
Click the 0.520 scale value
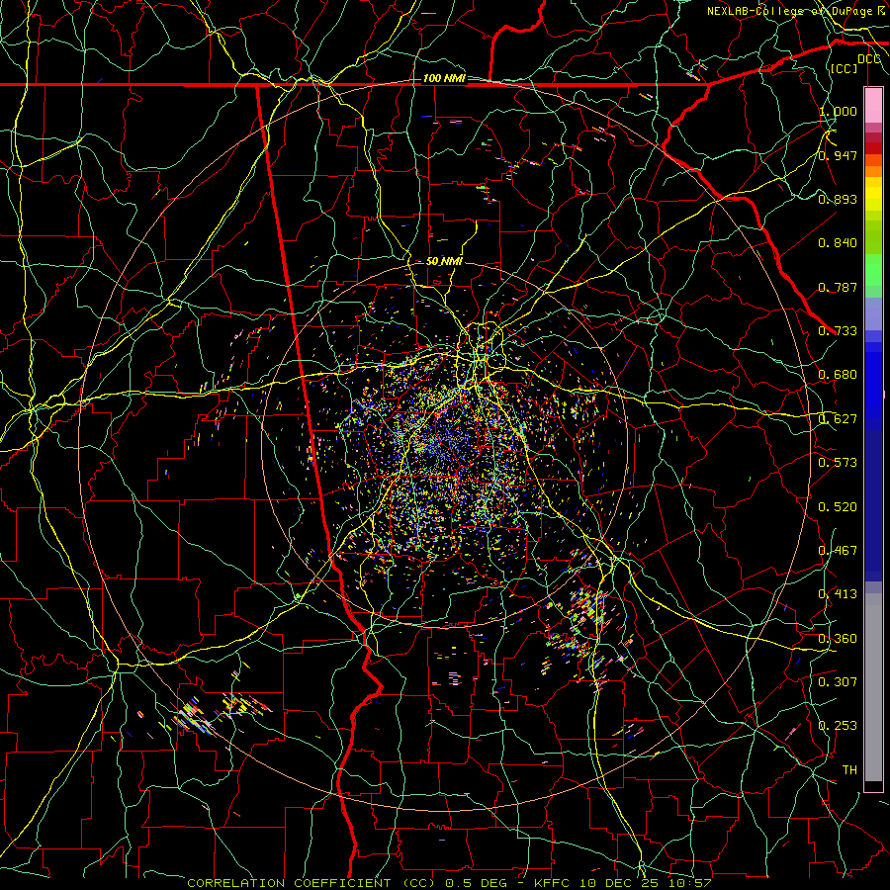[838, 506]
